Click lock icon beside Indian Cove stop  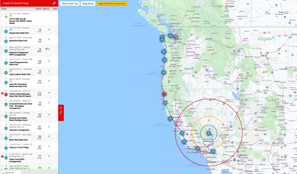pyautogui.click(x=2, y=156)
